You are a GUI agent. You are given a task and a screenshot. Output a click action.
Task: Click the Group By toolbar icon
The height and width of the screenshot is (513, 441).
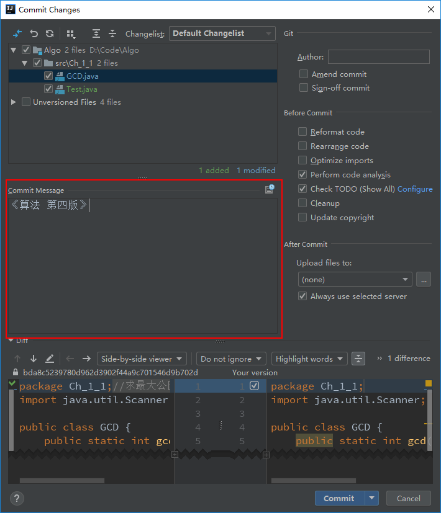click(x=71, y=33)
